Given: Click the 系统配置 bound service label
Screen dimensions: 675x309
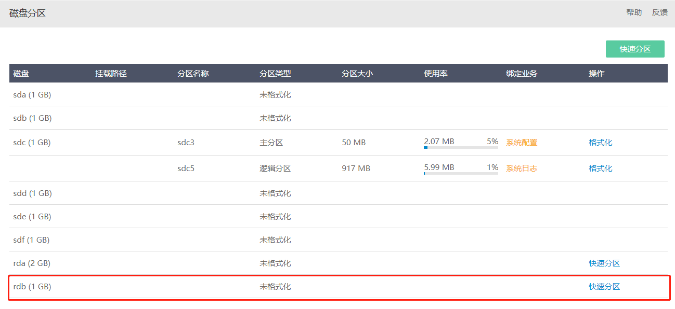Looking at the screenshot, I should pyautogui.click(x=522, y=143).
